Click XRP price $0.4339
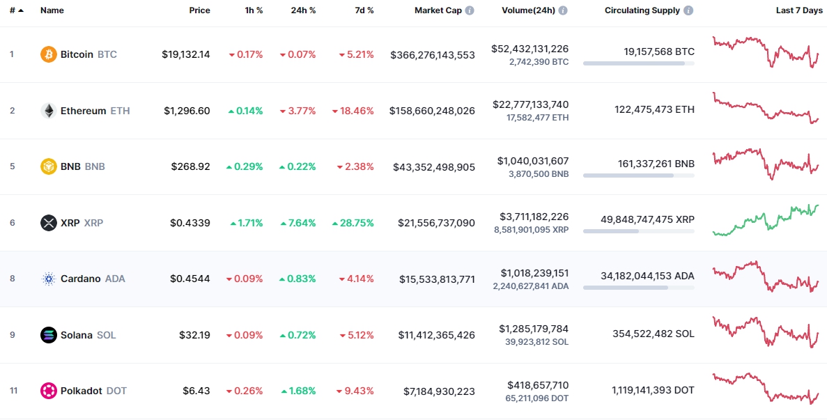The height and width of the screenshot is (420, 827). coord(190,223)
